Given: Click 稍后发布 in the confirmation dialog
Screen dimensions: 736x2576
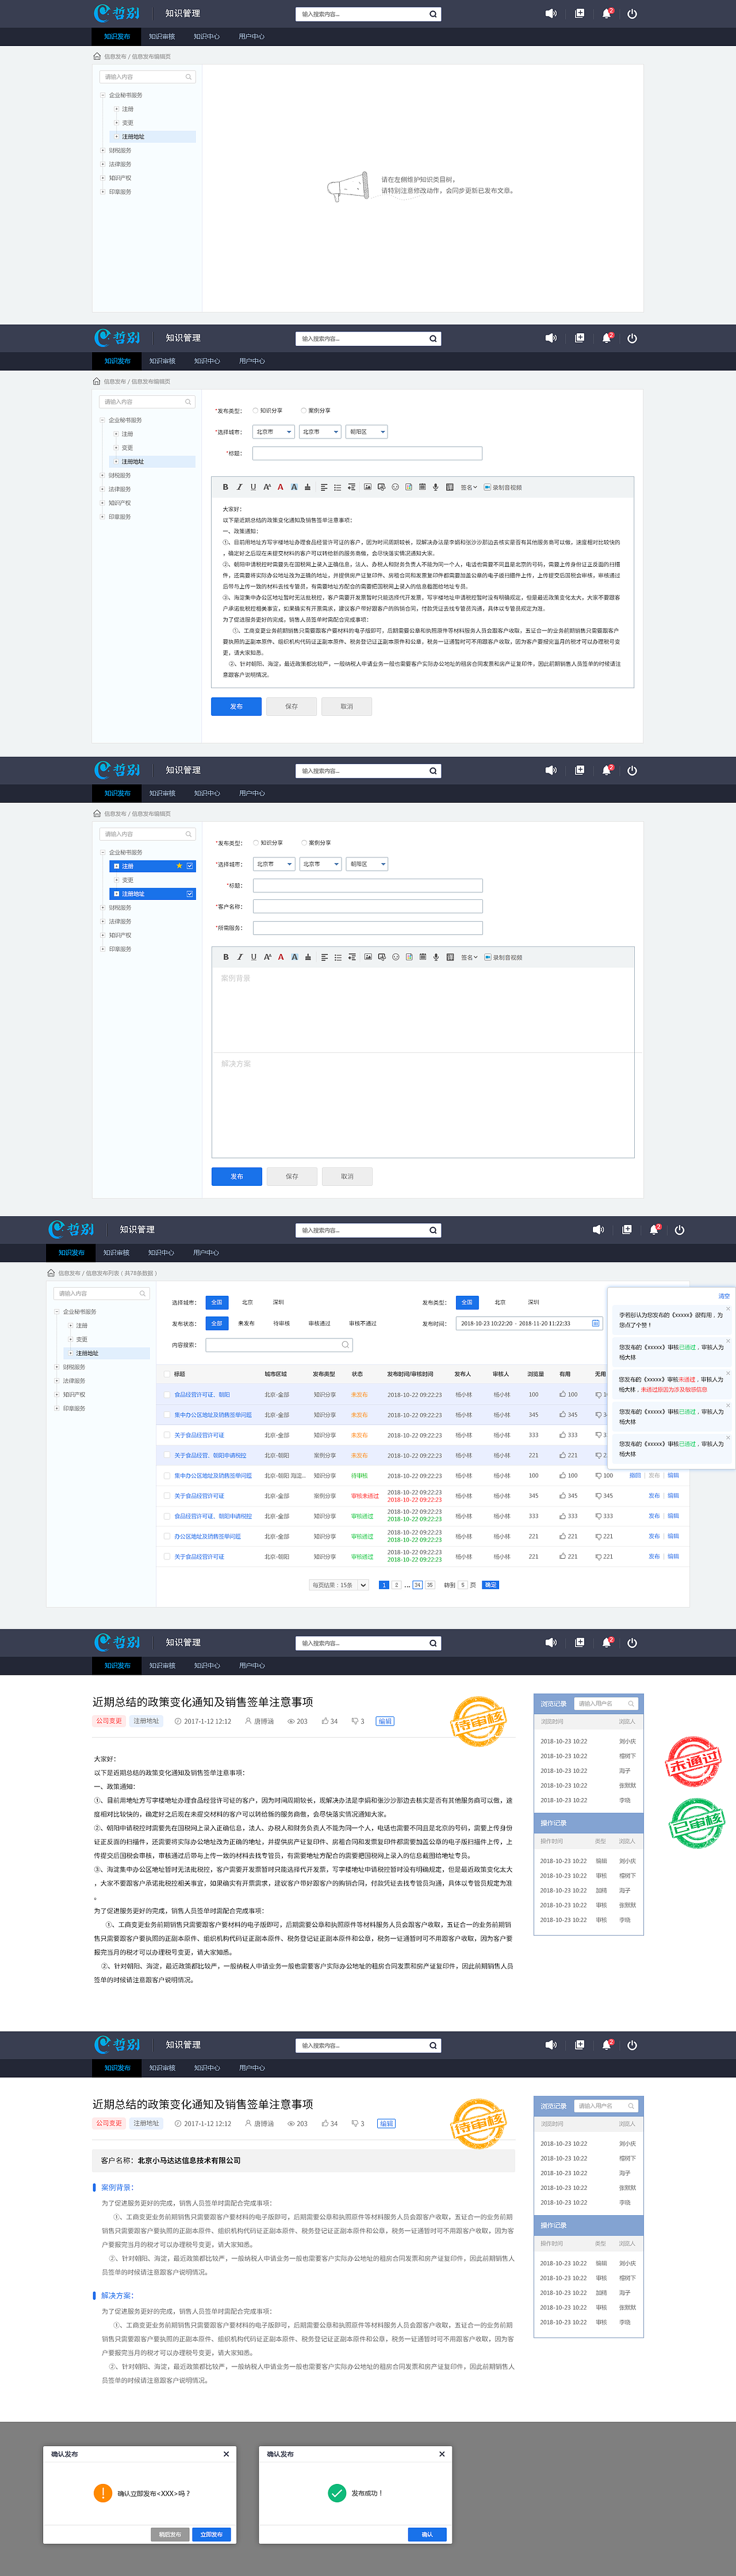Looking at the screenshot, I should pyautogui.click(x=170, y=2534).
